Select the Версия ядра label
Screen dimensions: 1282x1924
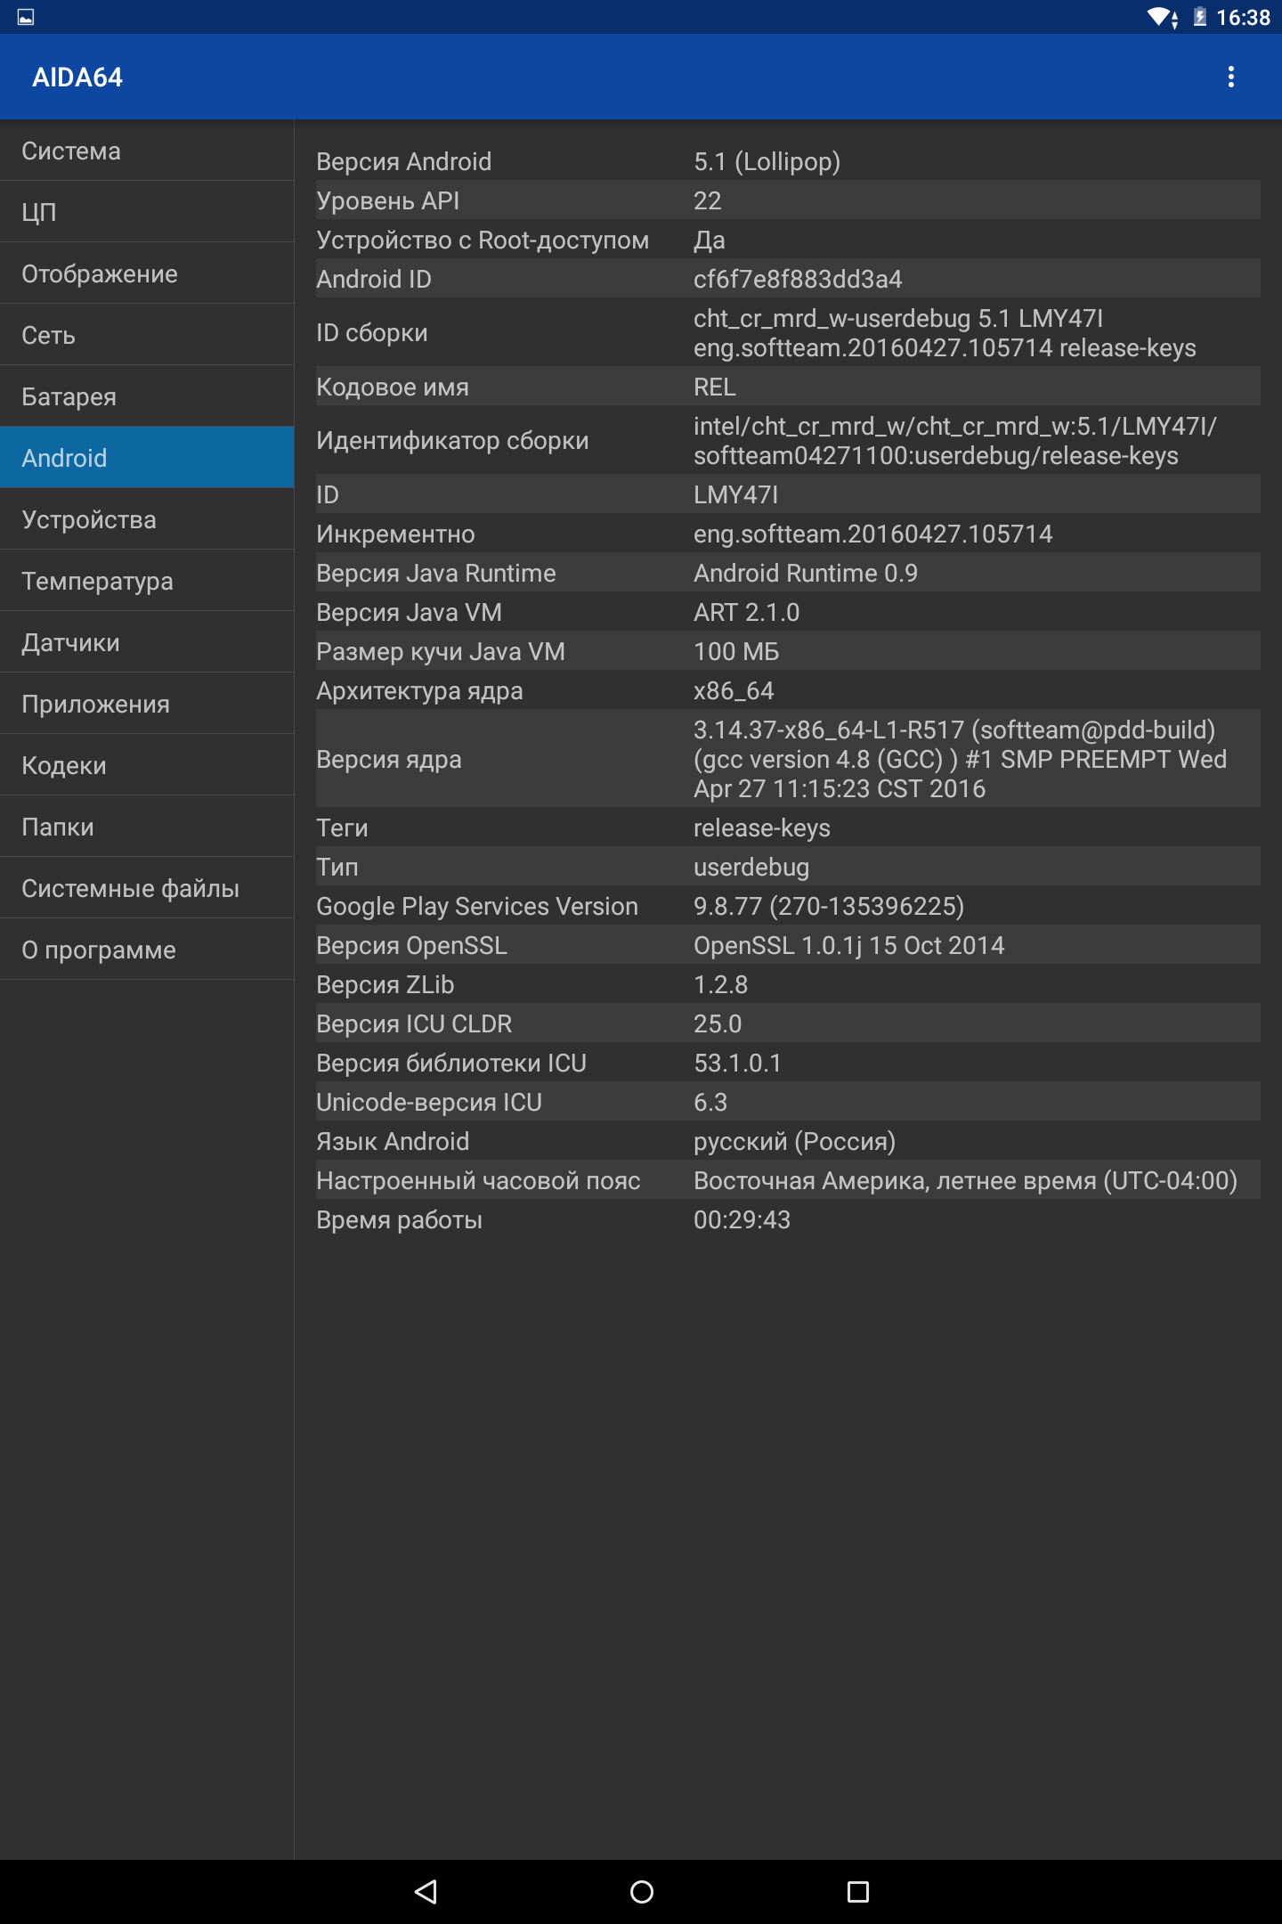click(x=388, y=759)
